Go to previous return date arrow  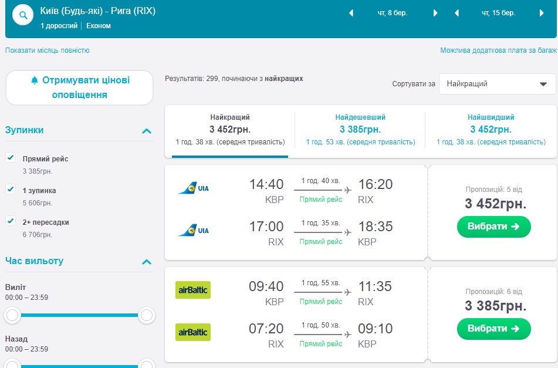click(456, 13)
